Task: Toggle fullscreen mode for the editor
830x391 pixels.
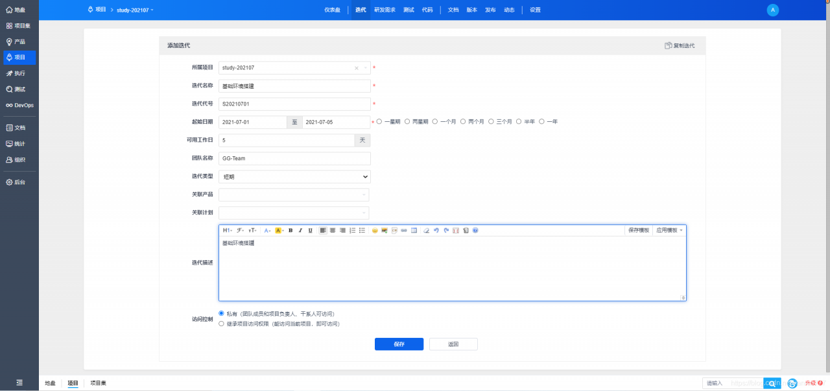Action: 456,230
